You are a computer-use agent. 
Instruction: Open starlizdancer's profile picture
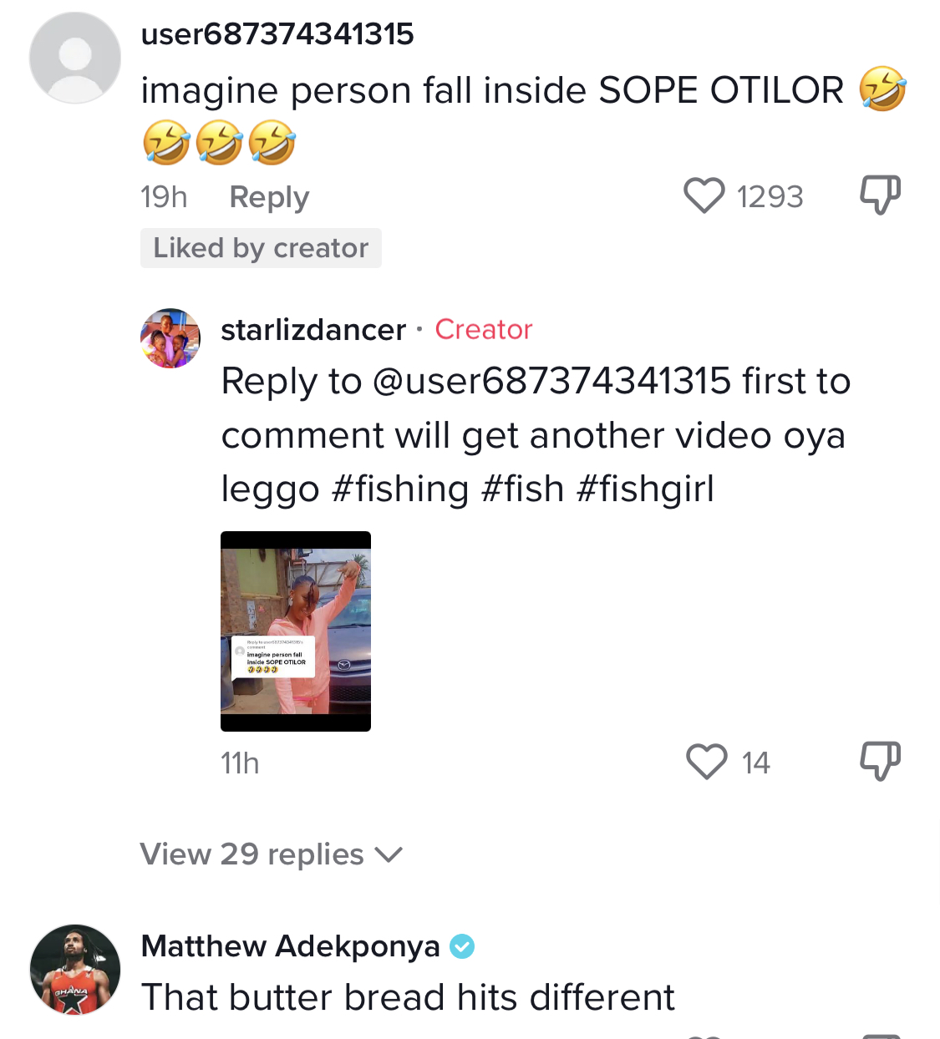[170, 337]
